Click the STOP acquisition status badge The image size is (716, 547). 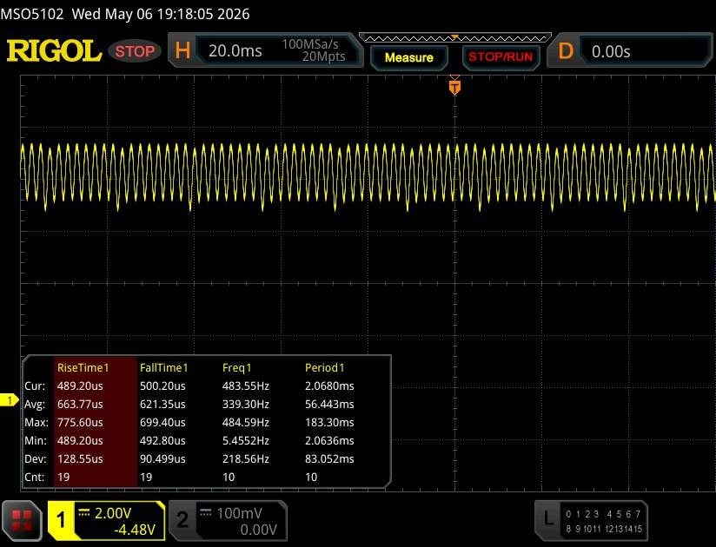(x=135, y=51)
